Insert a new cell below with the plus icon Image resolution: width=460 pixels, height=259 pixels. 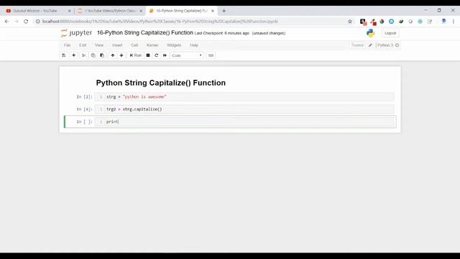coord(73,55)
